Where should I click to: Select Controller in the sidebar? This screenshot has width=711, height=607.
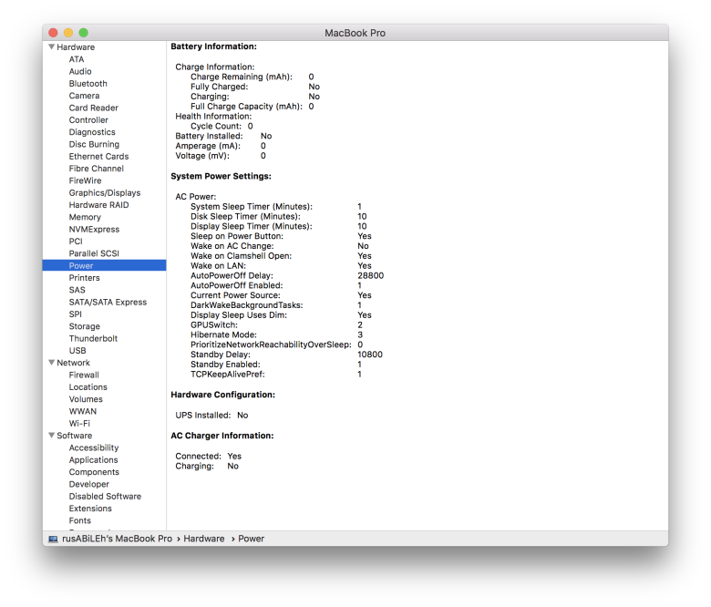tap(88, 119)
